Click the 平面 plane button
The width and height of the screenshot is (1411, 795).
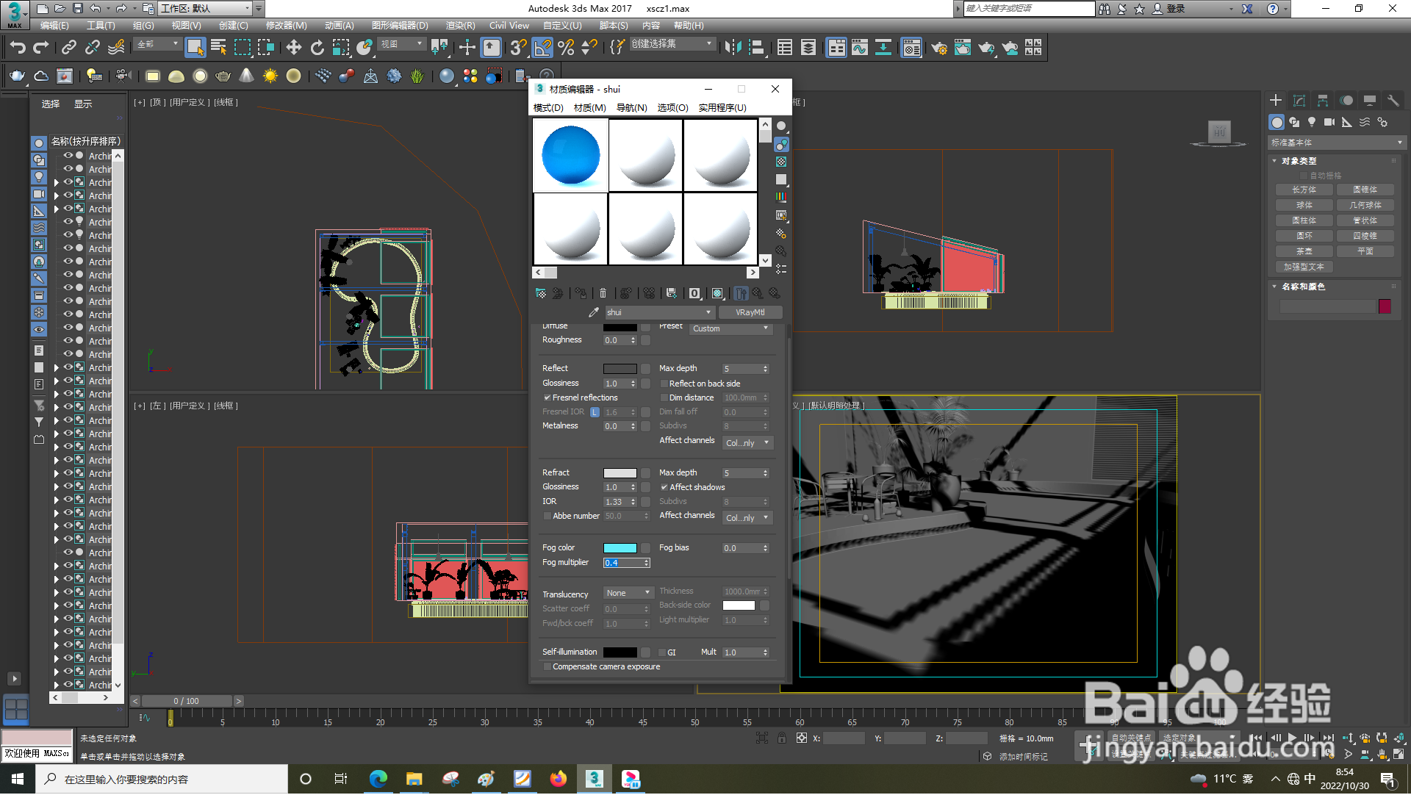coord(1365,251)
